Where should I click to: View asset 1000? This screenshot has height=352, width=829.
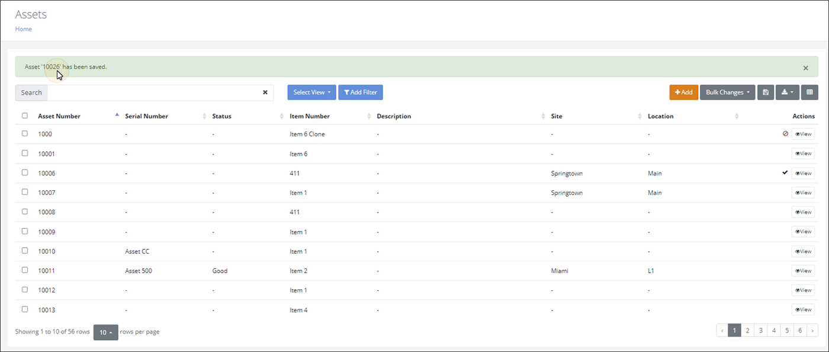803,134
